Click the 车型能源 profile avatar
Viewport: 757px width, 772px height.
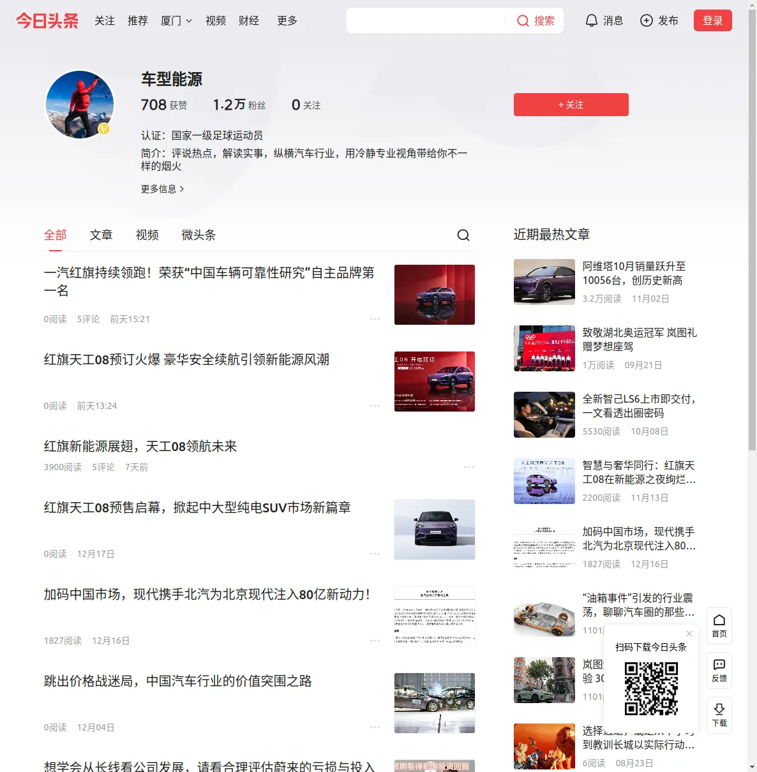(x=80, y=105)
